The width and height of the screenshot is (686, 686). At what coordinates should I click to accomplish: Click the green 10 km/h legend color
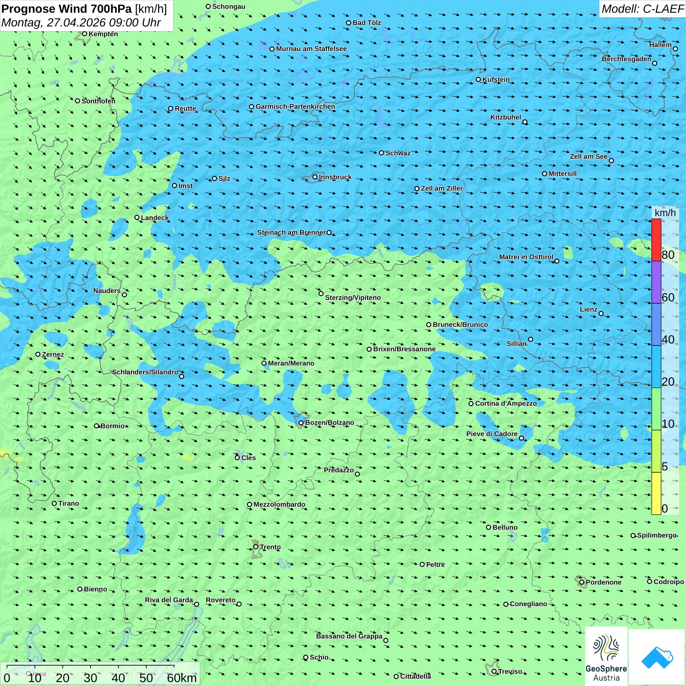[x=656, y=409]
